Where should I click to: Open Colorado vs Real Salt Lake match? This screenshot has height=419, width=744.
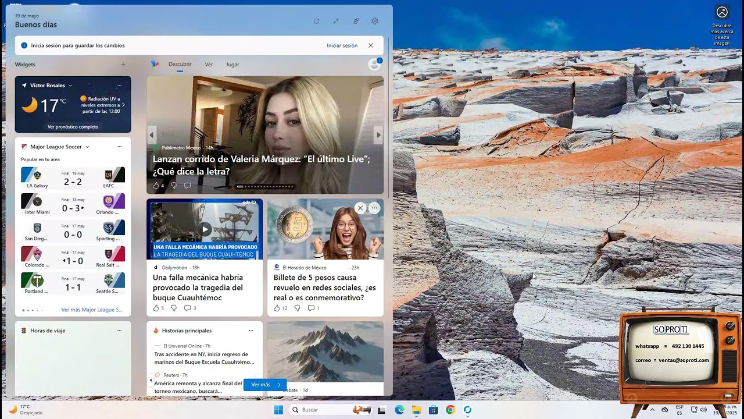(73, 257)
